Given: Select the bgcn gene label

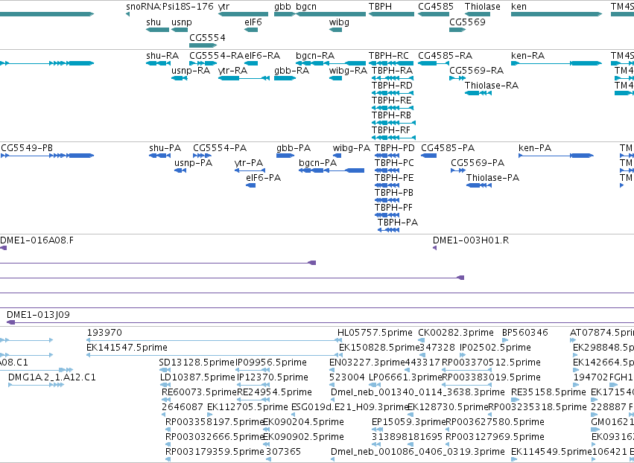Looking at the screenshot, I should tap(306, 7).
